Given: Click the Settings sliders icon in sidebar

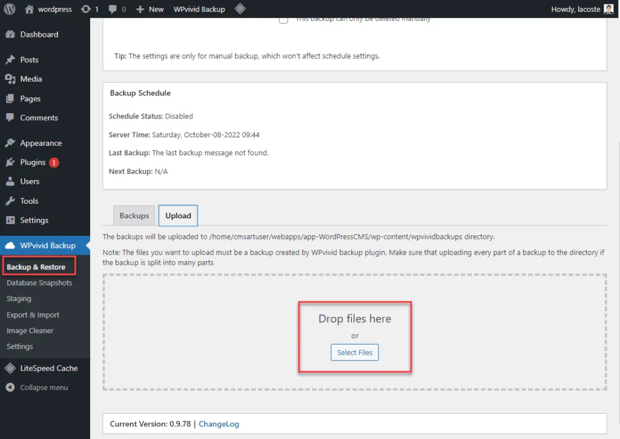Looking at the screenshot, I should click(10, 220).
